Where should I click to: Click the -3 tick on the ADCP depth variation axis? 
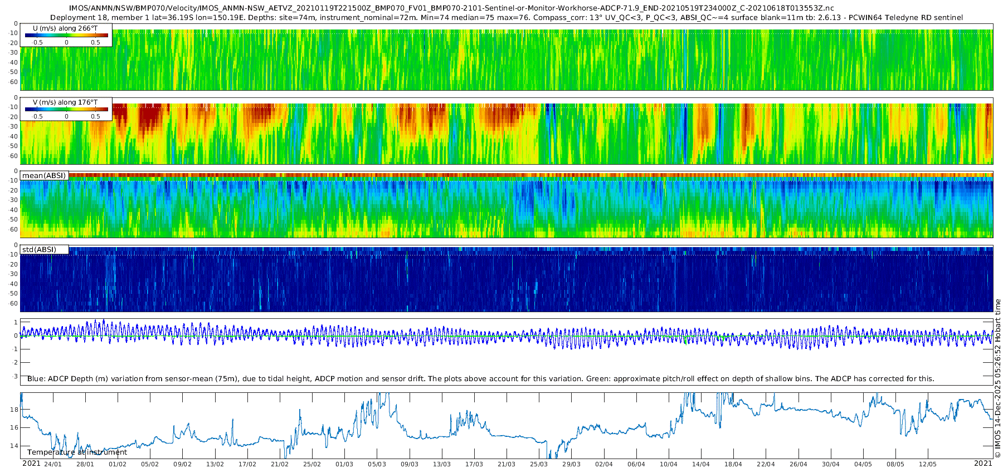pyautogui.click(x=15, y=376)
